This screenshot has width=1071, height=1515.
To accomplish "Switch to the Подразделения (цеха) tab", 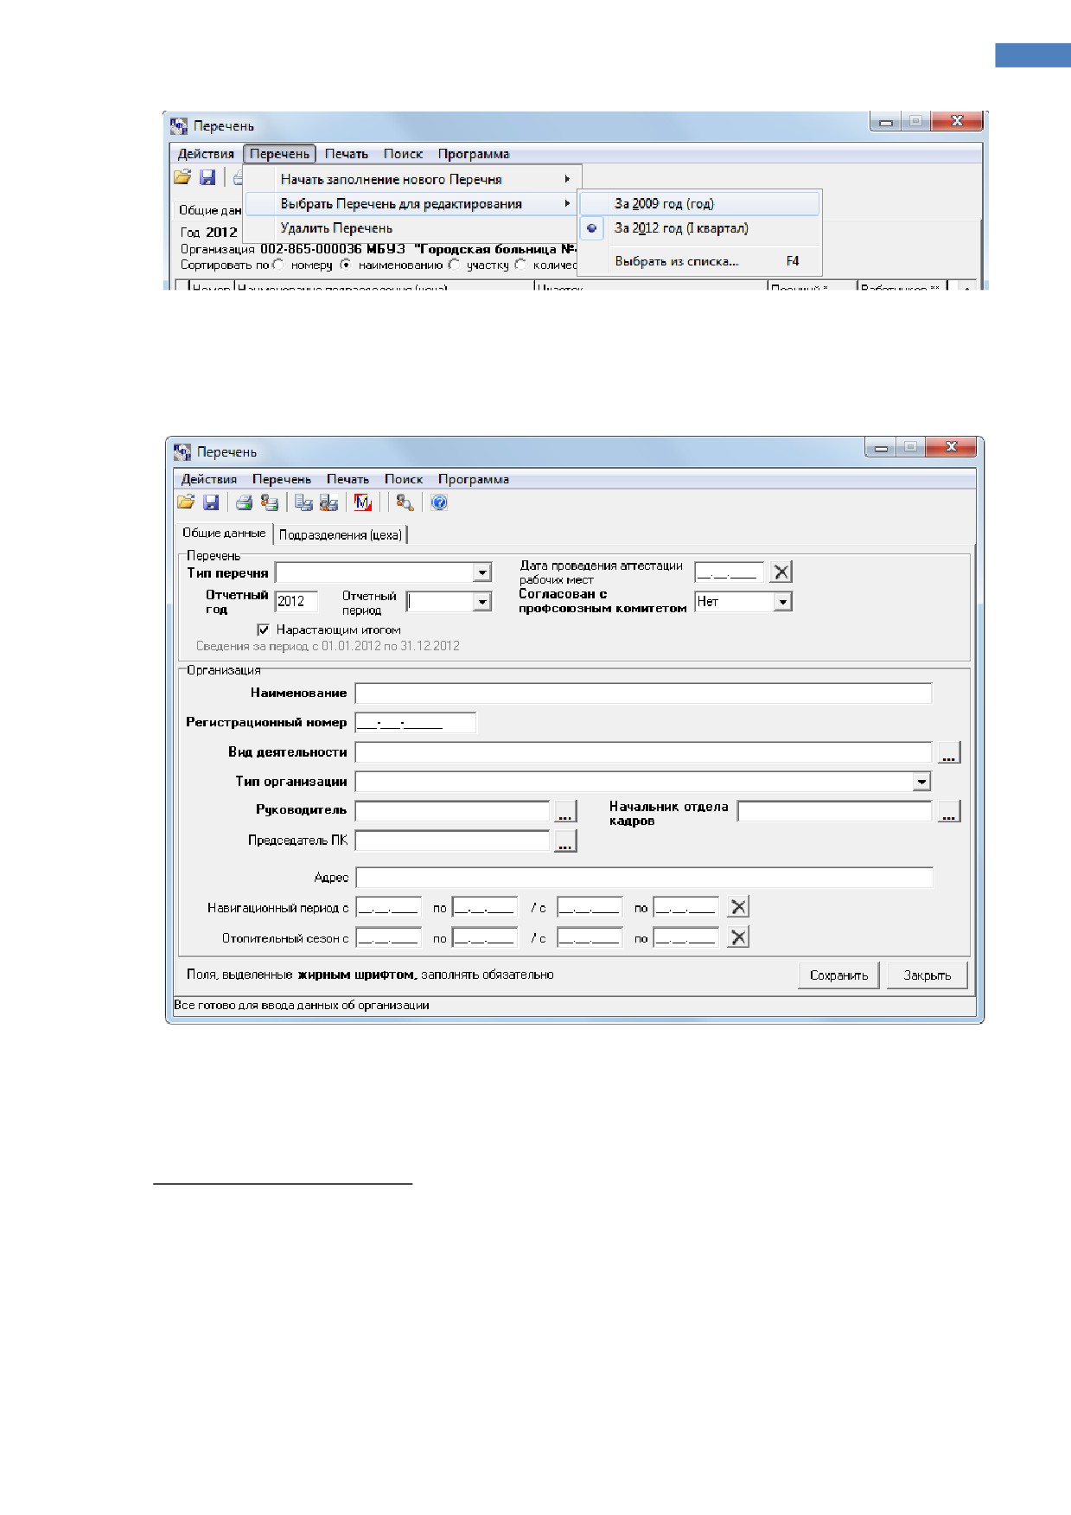I will point(341,534).
